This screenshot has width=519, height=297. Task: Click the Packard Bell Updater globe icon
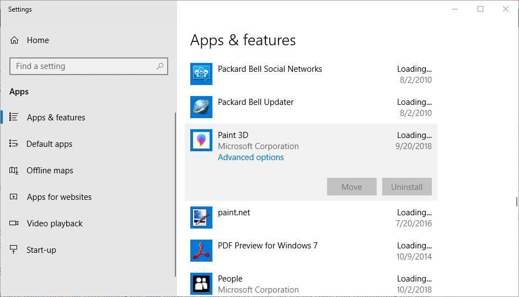point(201,107)
